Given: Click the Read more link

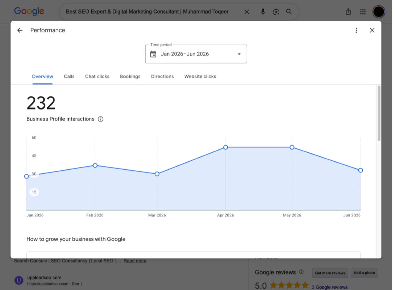Looking at the screenshot, I should tap(135, 261).
